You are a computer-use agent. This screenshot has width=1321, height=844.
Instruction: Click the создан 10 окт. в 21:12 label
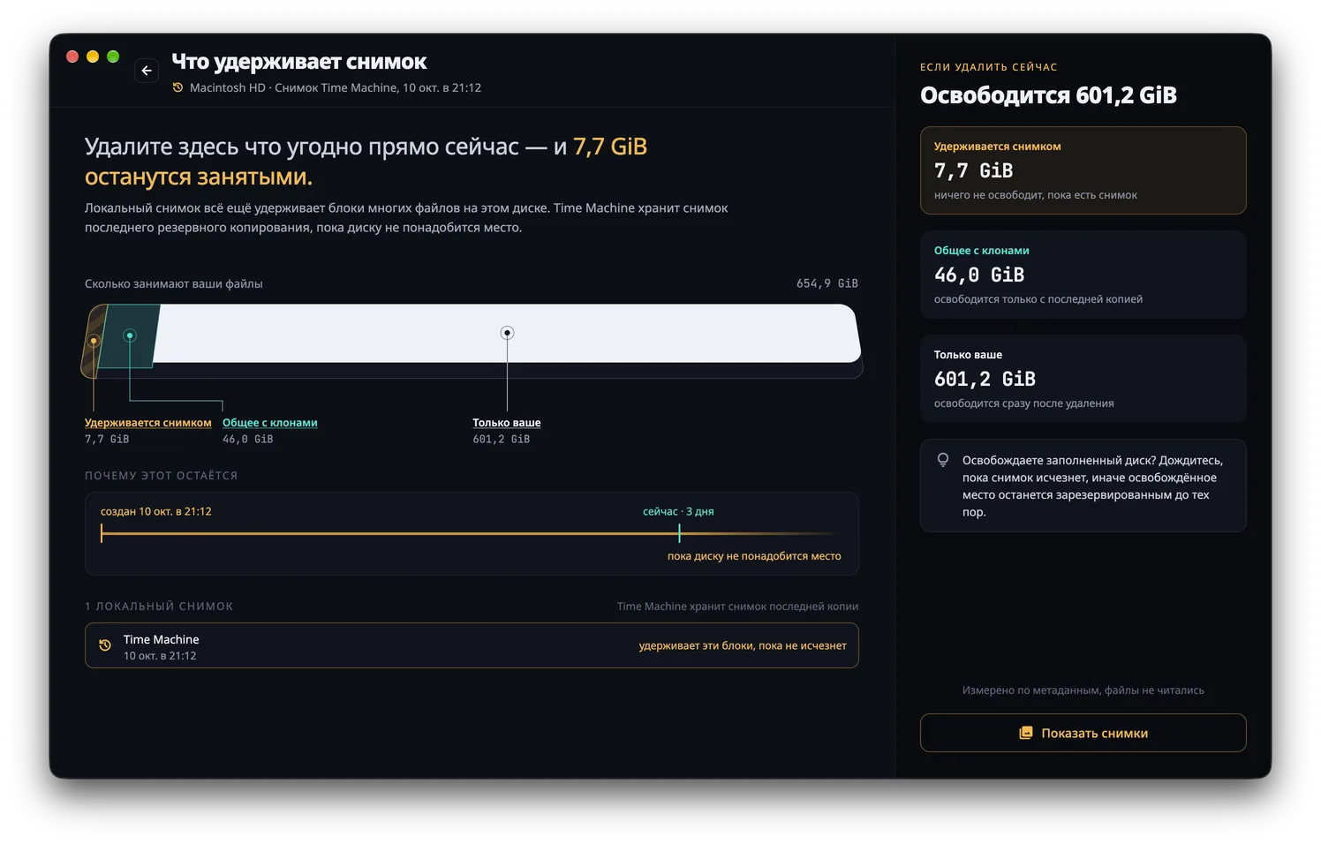point(155,511)
